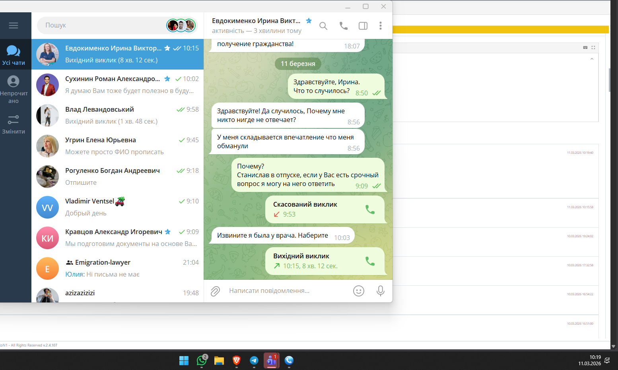Open the Emigration-lawyer group chat
The width and height of the screenshot is (618, 370).
click(x=118, y=268)
